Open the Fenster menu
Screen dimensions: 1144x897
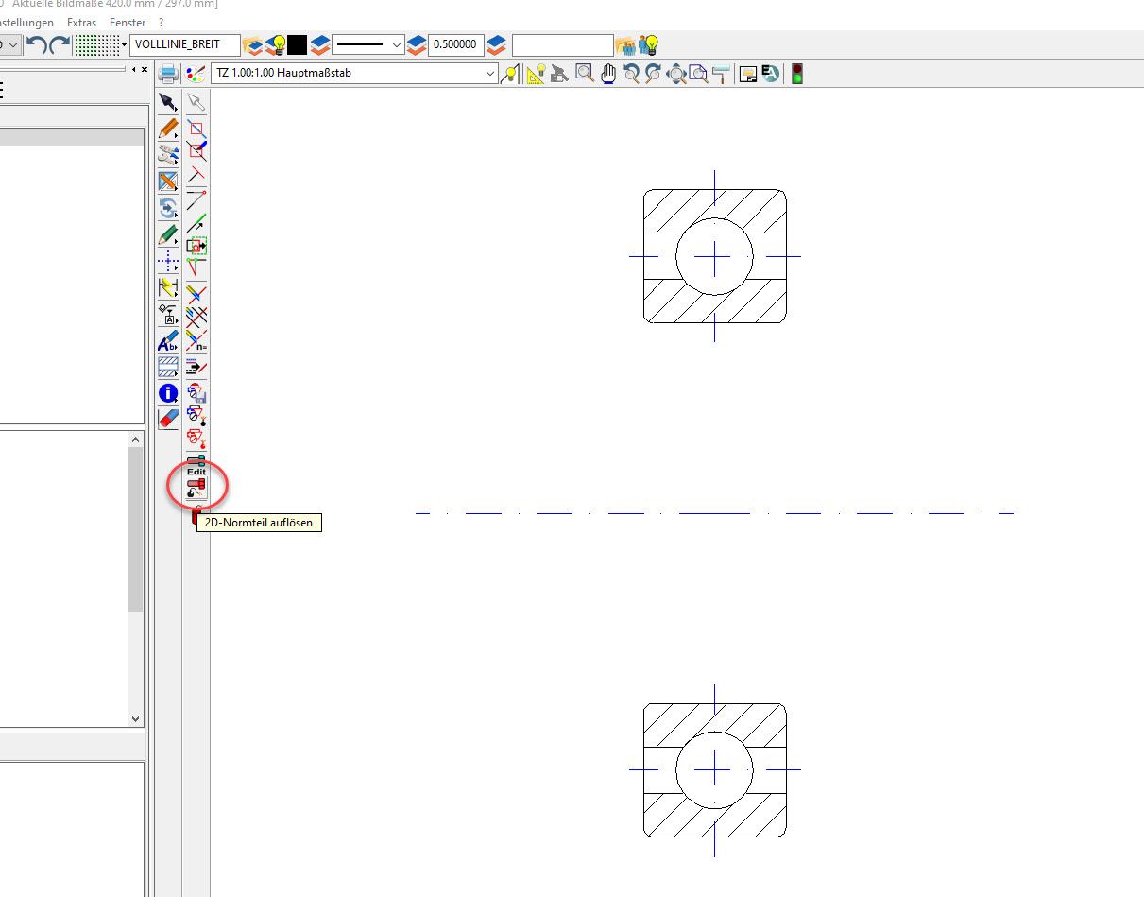click(128, 22)
